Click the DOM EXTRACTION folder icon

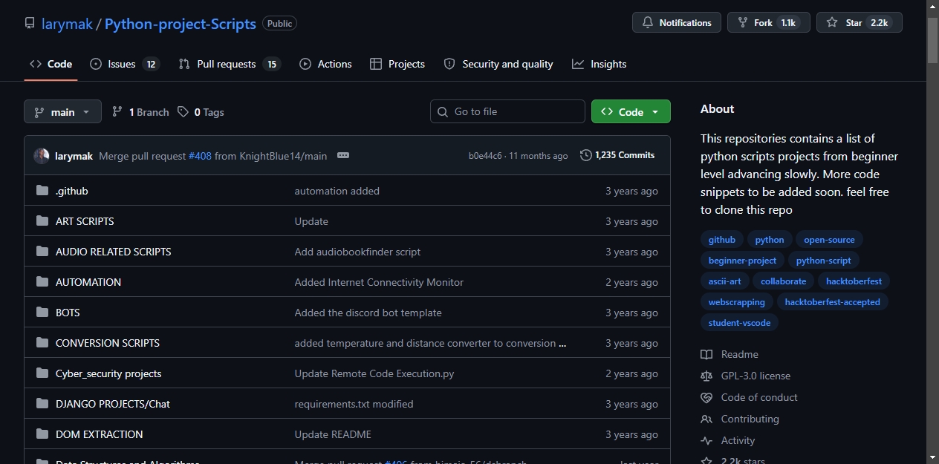click(42, 434)
